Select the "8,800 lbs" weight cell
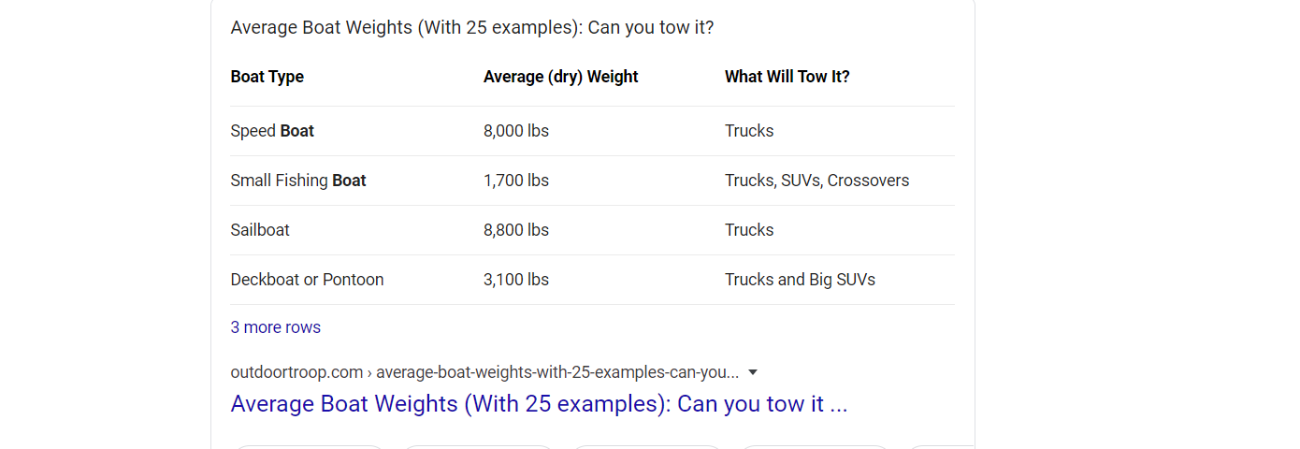 (x=515, y=230)
